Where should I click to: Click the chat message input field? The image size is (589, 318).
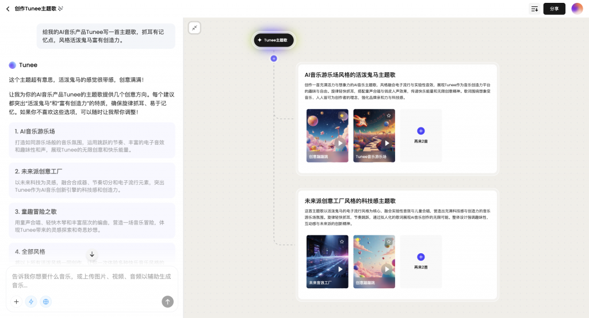92,280
